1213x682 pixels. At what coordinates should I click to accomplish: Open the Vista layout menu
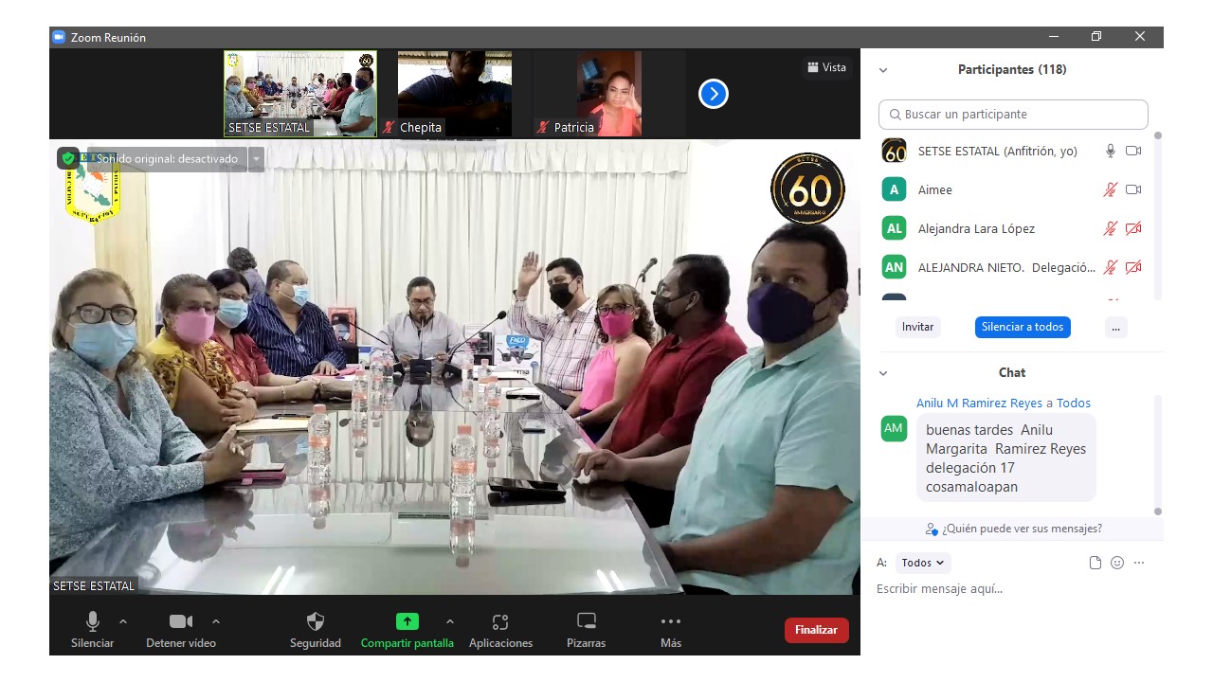826,67
